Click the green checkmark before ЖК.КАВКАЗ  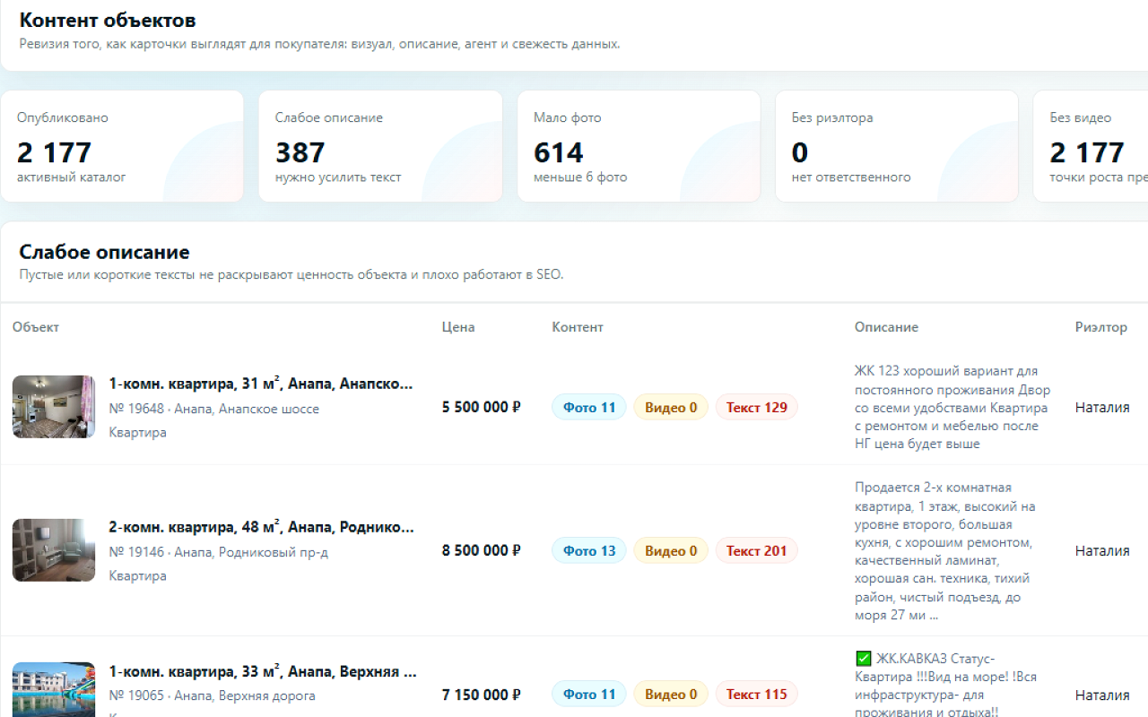coord(864,659)
